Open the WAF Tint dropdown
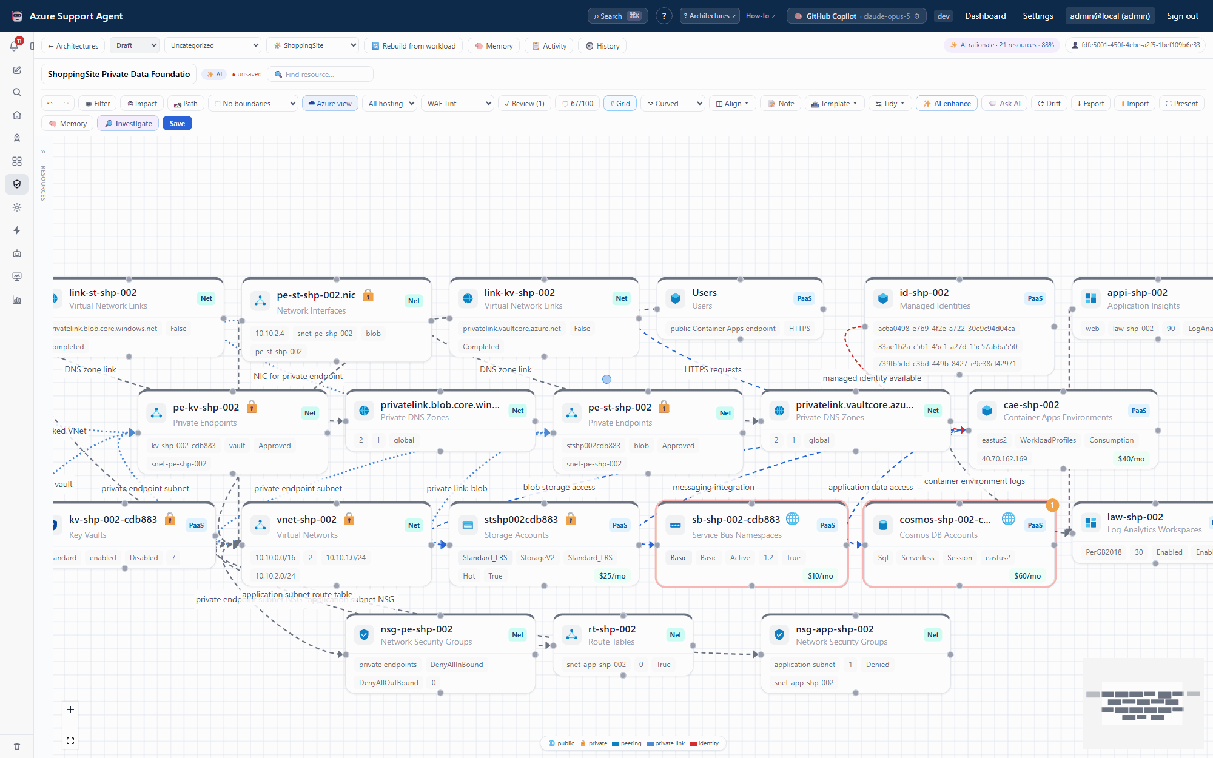Screen dimensions: 1213x758 [458, 104]
